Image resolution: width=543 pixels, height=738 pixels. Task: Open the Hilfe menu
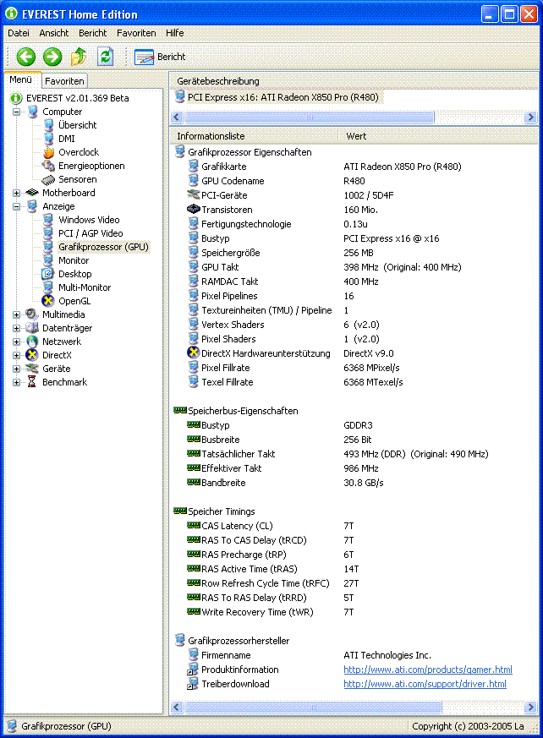point(174,33)
